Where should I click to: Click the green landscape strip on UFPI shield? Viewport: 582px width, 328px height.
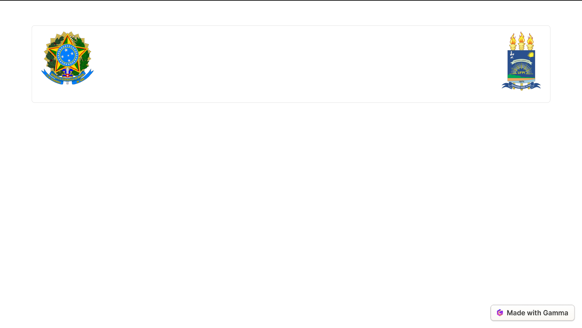point(521,77)
